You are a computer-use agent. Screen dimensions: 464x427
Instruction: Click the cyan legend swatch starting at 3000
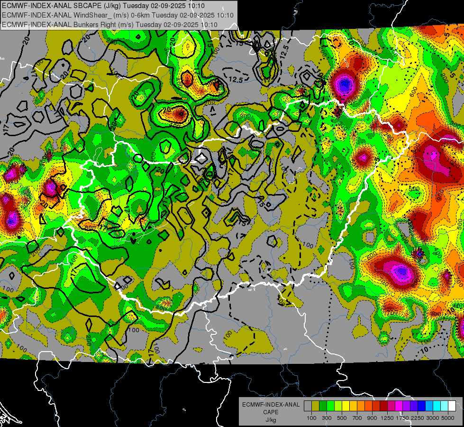437,406
